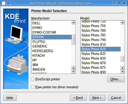Click the window menu icon in title bar
Viewport: 128px width, 104px height.
coord(4,3)
